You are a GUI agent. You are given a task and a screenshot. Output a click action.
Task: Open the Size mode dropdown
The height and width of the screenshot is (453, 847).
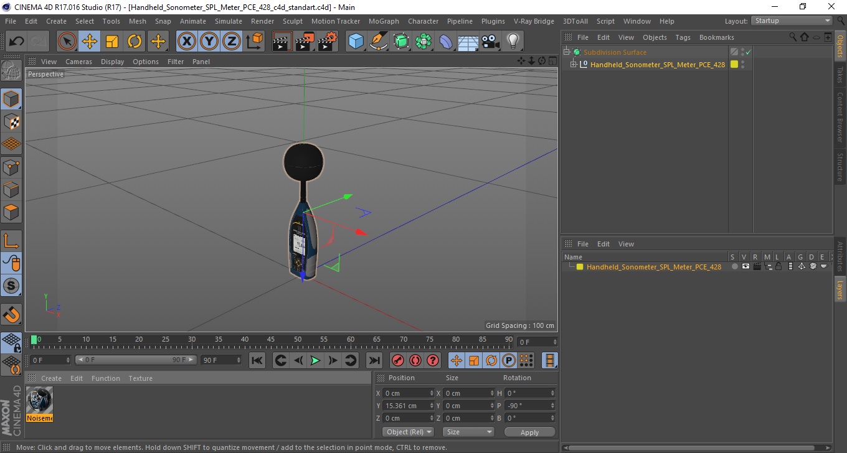[x=468, y=432]
